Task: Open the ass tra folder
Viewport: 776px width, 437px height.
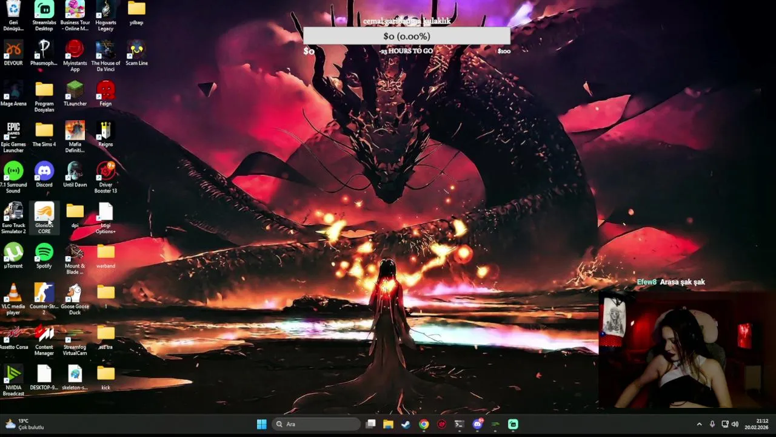Action: point(105,337)
